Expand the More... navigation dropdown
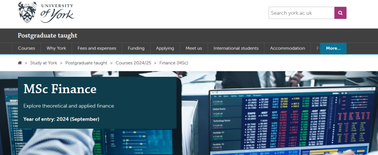The height and width of the screenshot is (155, 378). 334,48
